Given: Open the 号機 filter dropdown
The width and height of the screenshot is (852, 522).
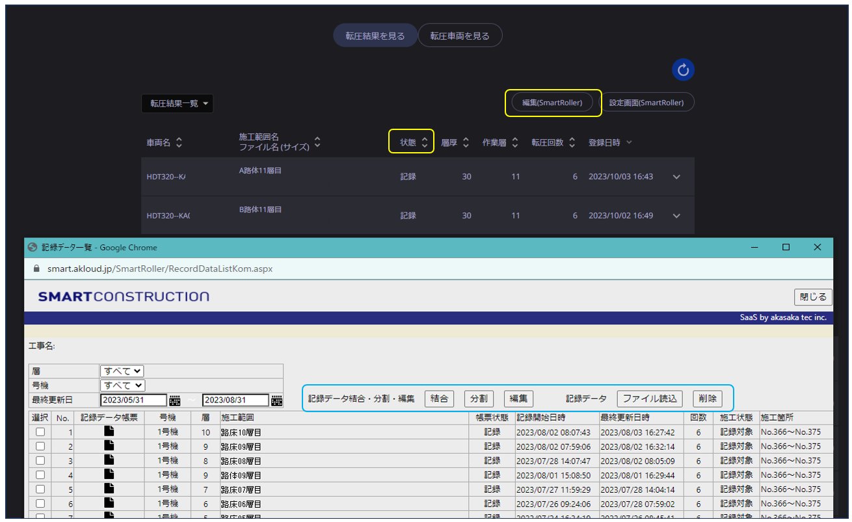Looking at the screenshot, I should (122, 385).
